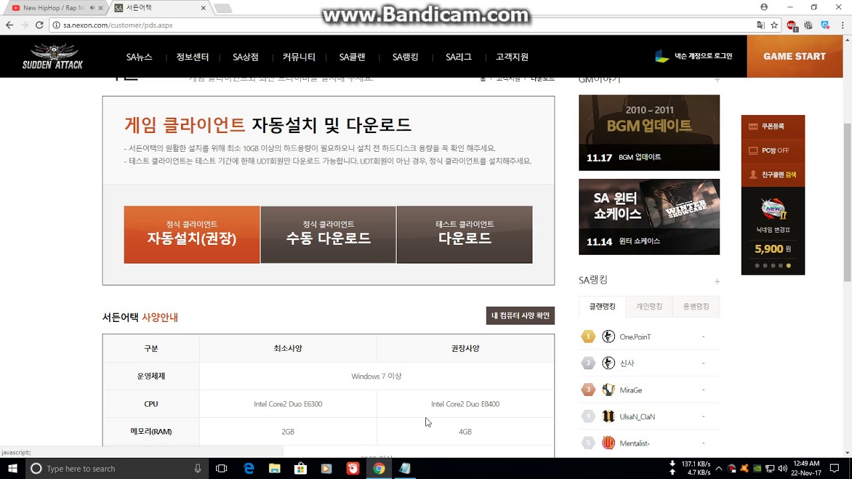Open the Windows Start menu
The image size is (852, 479).
(13, 468)
